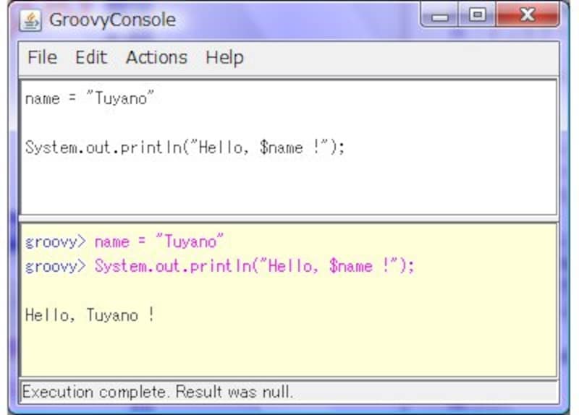Click the status 'Execution complete. Result was null.'
The width and height of the screenshot is (579, 415).
tap(158, 392)
